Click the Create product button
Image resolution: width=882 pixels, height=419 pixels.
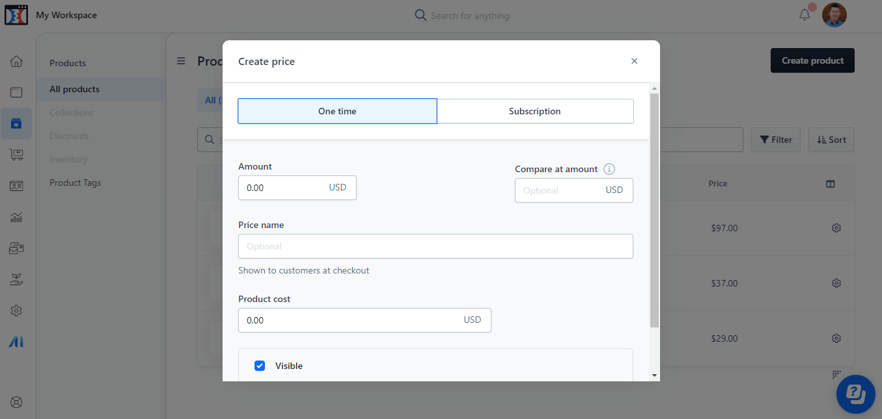812,60
